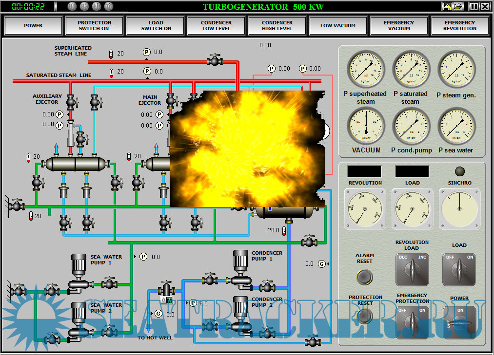Turn the Revolution Load DEC/INC selector
Image resolution: width=494 pixels, height=355 pixels.
point(412,269)
